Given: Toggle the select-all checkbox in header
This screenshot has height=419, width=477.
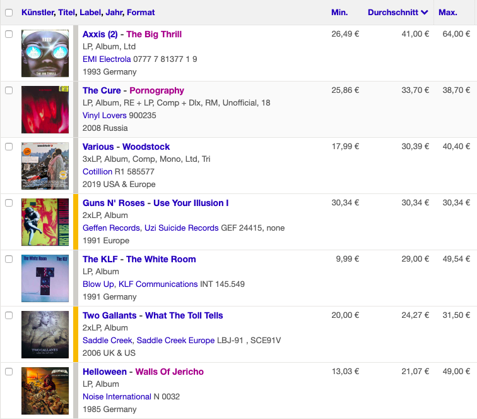Looking at the screenshot, I should (x=9, y=13).
